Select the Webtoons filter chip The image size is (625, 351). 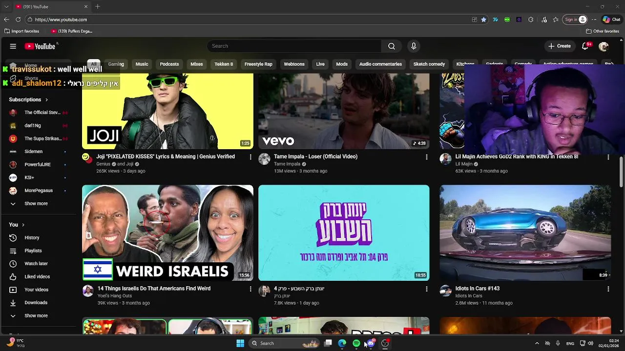[294, 64]
